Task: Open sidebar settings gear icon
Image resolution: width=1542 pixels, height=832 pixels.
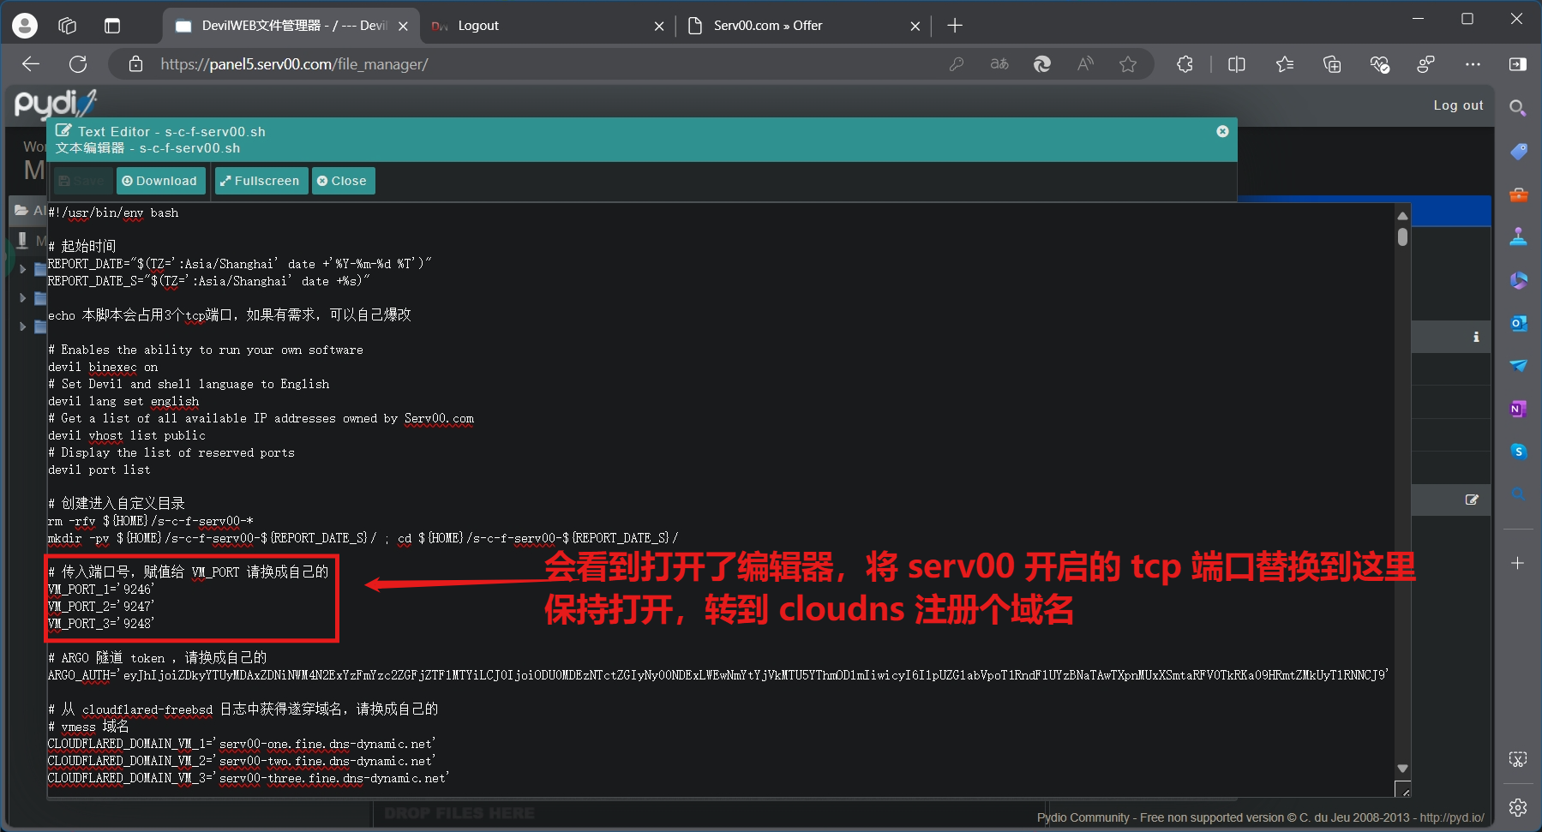Action: (1518, 807)
